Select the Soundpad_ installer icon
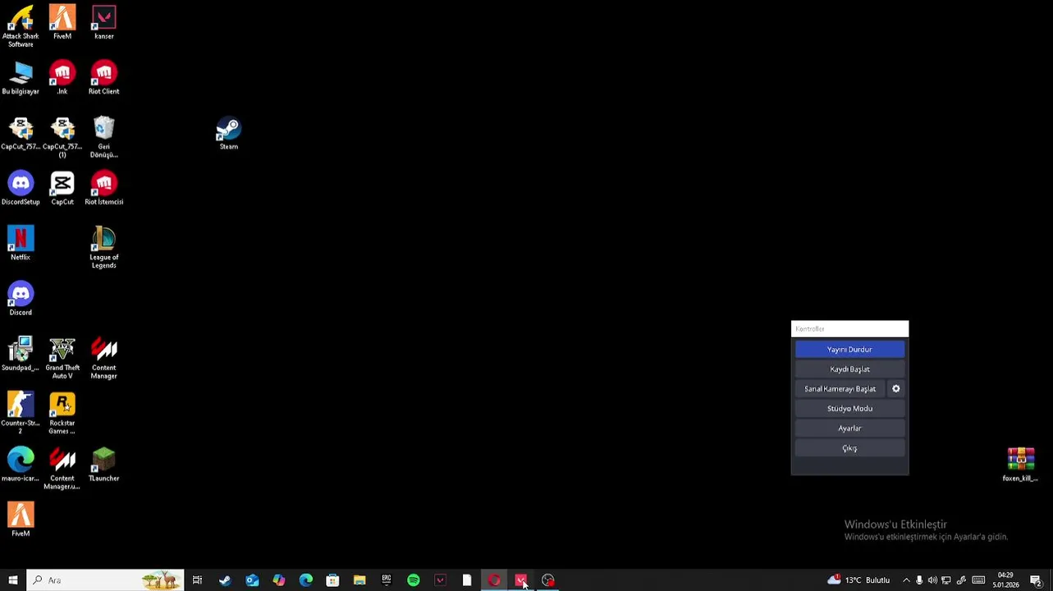1053x591 pixels. 21,354
